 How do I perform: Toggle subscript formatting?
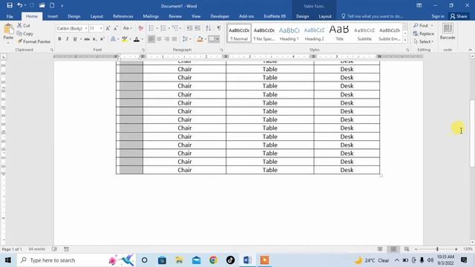(x=94, y=39)
